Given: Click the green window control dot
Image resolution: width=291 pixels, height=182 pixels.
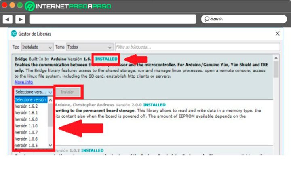Looking at the screenshot, I should click(19, 6).
